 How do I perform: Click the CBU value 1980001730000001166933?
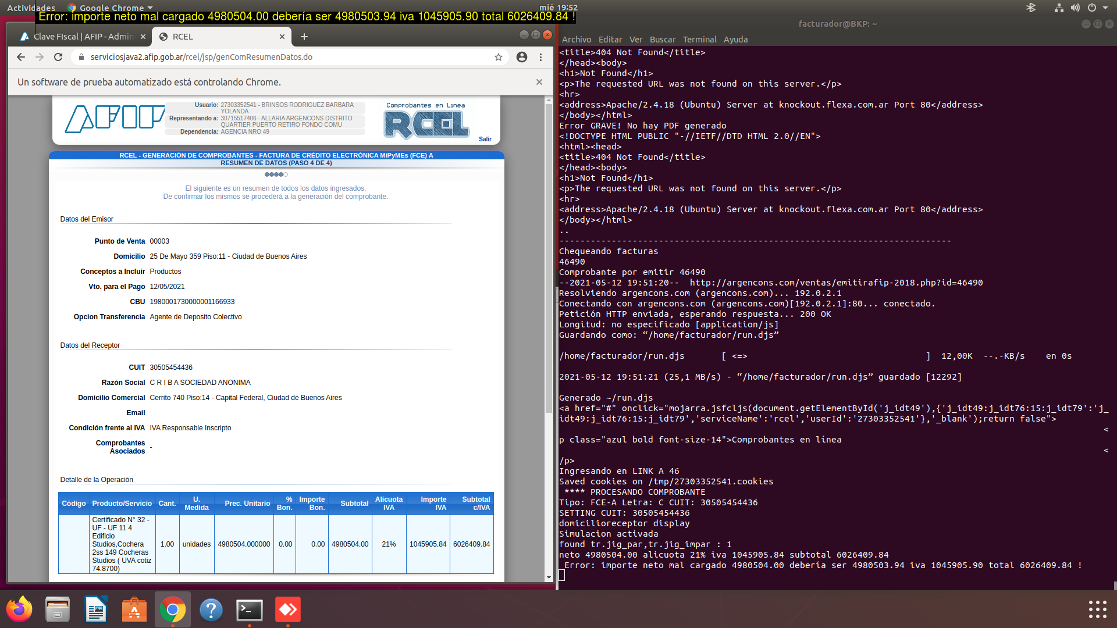(192, 302)
